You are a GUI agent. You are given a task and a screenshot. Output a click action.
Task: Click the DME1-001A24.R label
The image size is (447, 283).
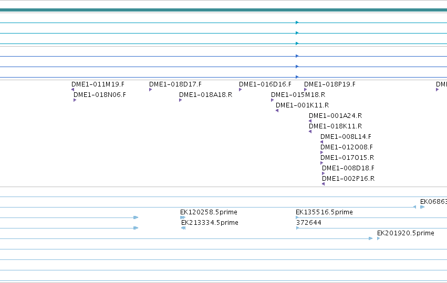[x=335, y=116]
